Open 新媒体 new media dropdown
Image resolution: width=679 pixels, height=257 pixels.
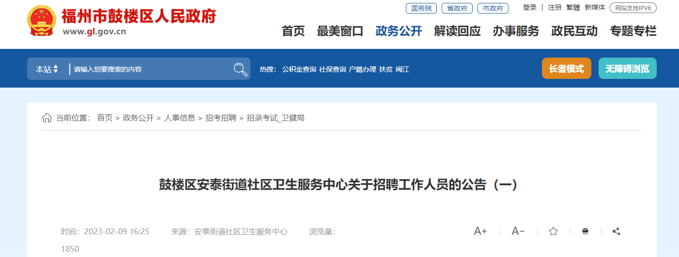point(595,8)
